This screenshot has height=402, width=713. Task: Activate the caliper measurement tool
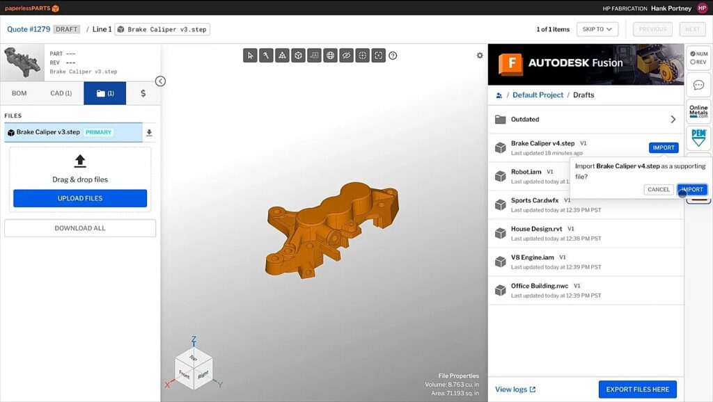(x=266, y=55)
